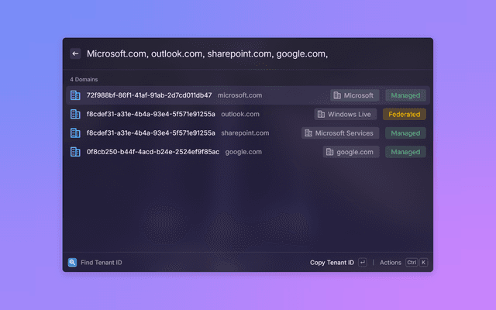Screen dimensions: 496x310
Task: Click the 4 Domains section header
Action: (x=84, y=79)
